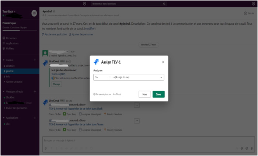Click the (modifier) link in channel description
This screenshot has width=258, height=156.
point(90,29)
